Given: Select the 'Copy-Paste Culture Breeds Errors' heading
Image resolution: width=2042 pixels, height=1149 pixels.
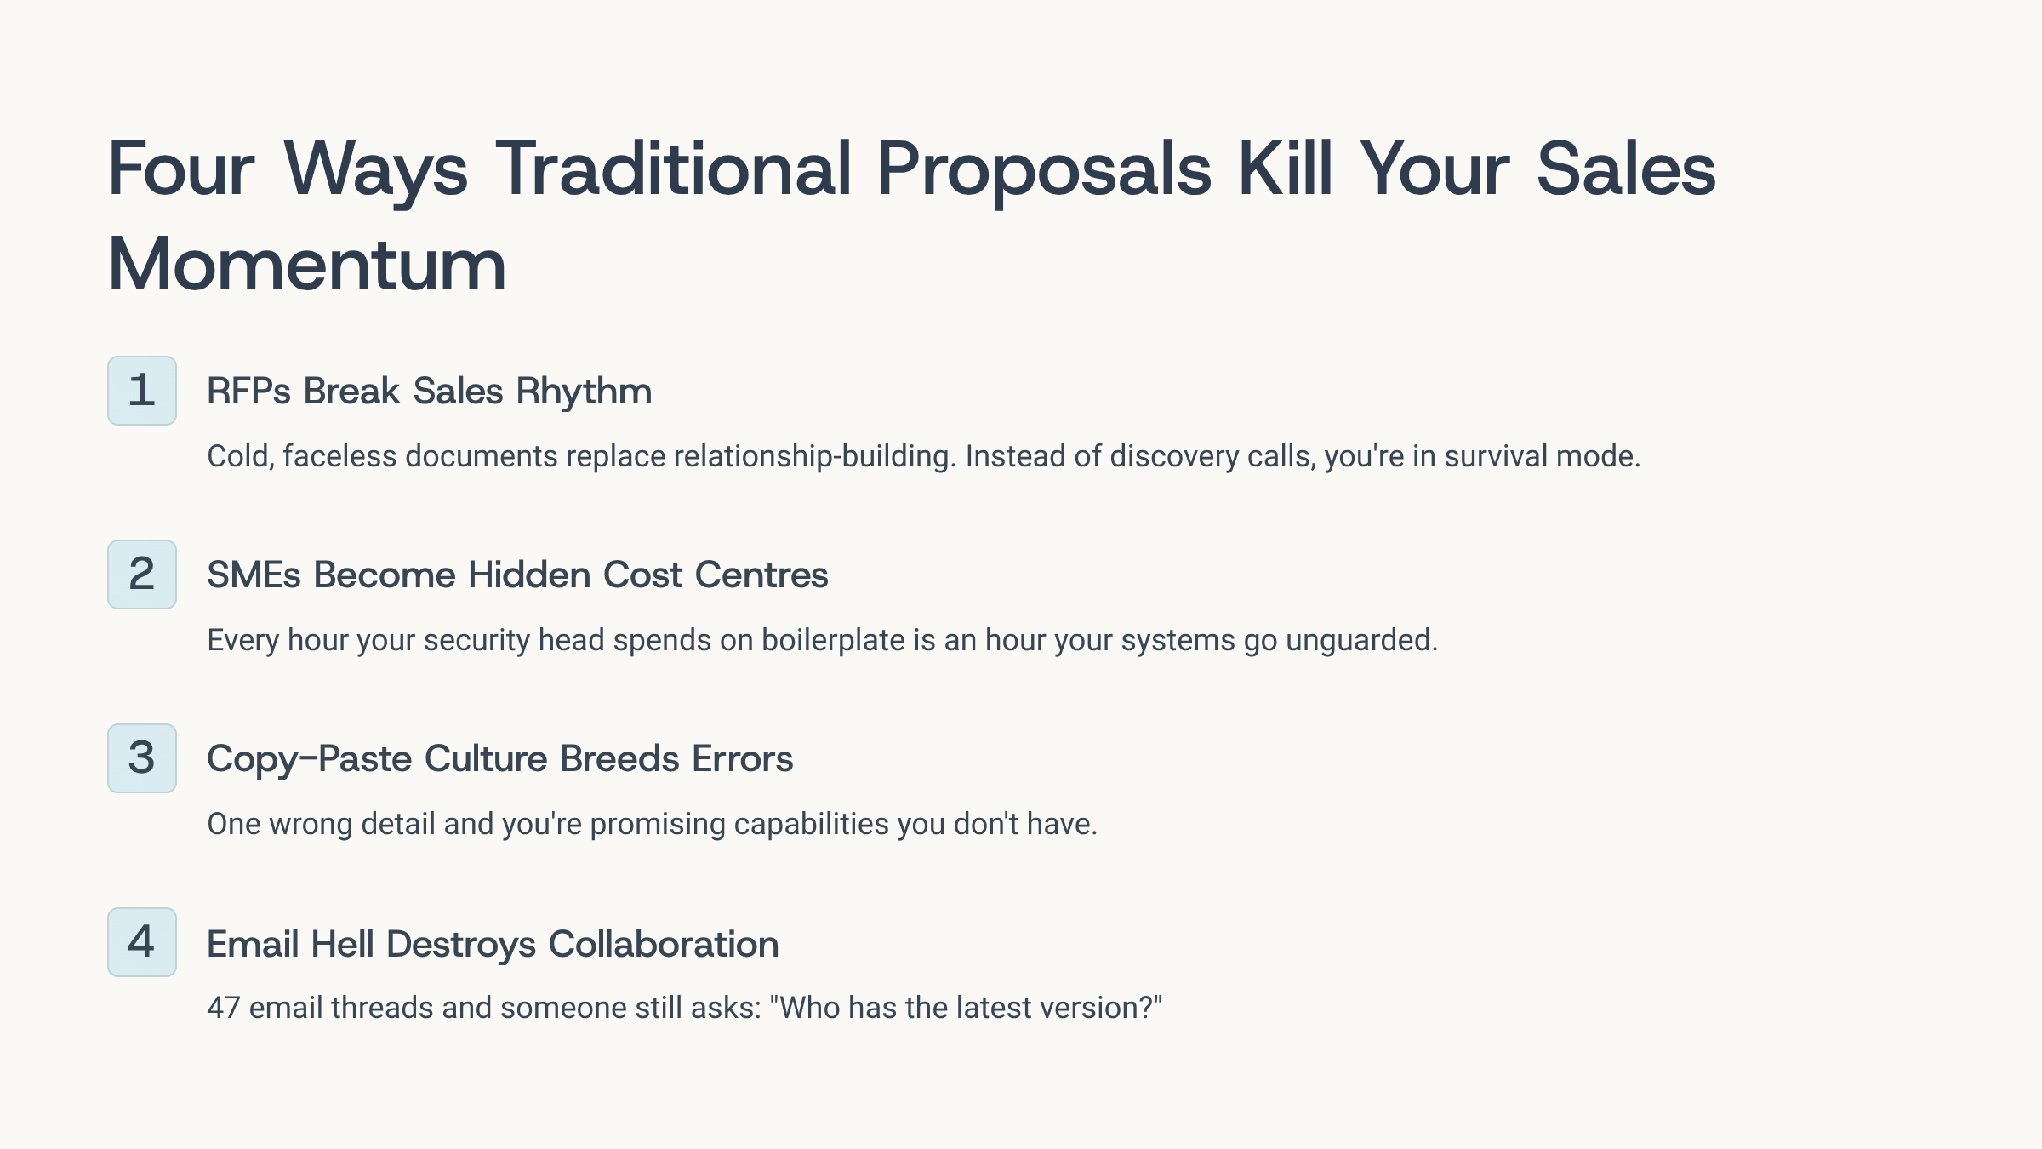Looking at the screenshot, I should coord(499,759).
